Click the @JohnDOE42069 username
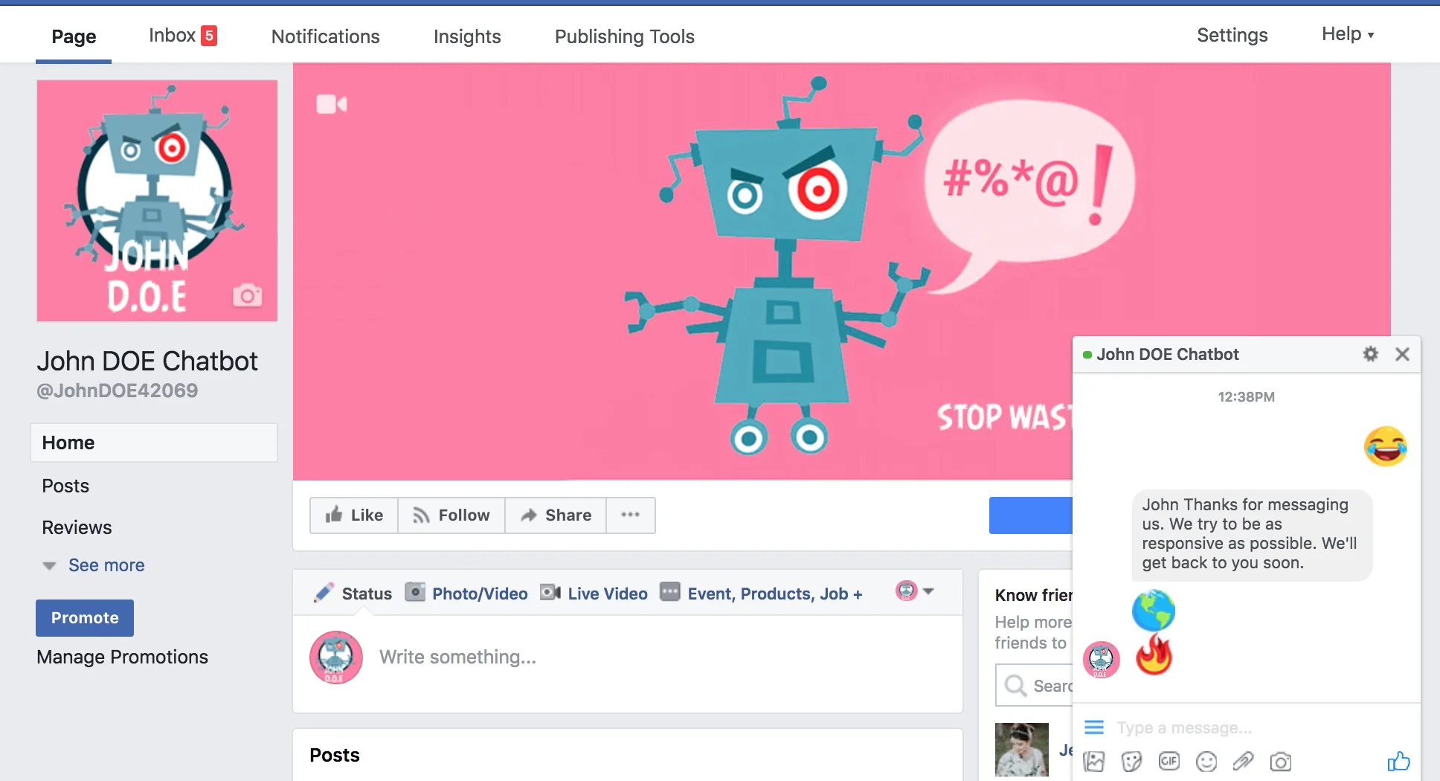 coord(118,390)
